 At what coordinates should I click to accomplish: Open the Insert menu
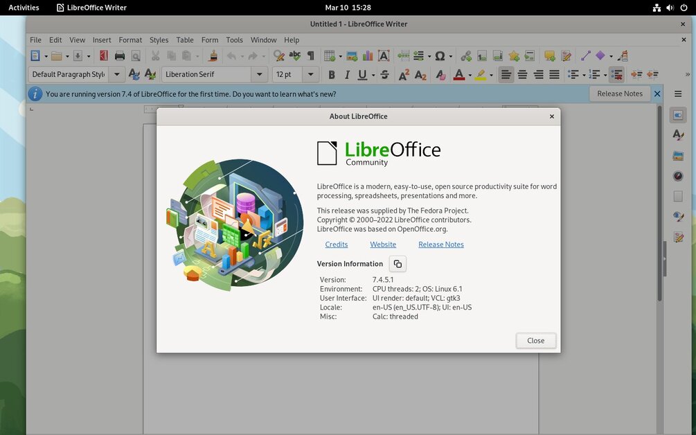coord(102,40)
